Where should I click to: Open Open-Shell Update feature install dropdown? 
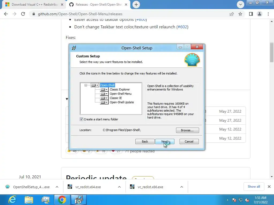pyautogui.click(x=104, y=102)
